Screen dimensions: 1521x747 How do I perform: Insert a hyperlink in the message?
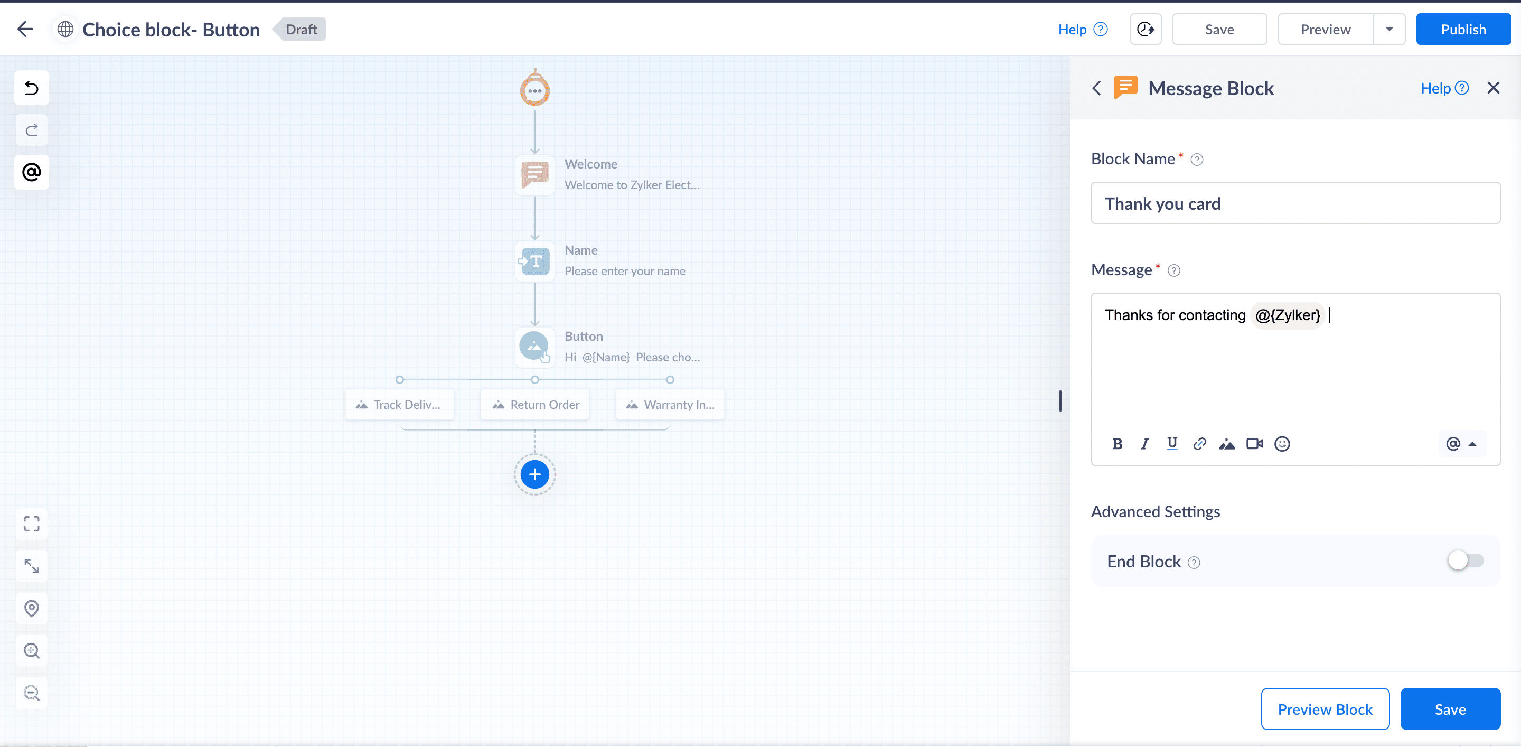[1199, 443]
